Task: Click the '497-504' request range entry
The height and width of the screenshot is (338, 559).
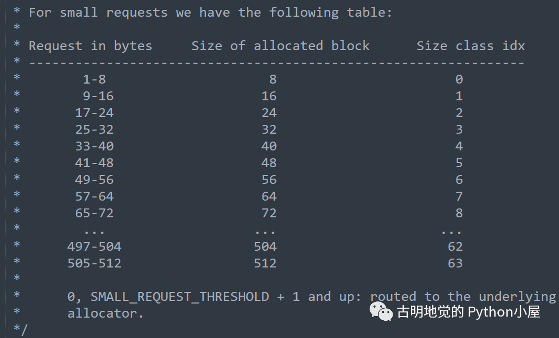Action: pos(94,247)
